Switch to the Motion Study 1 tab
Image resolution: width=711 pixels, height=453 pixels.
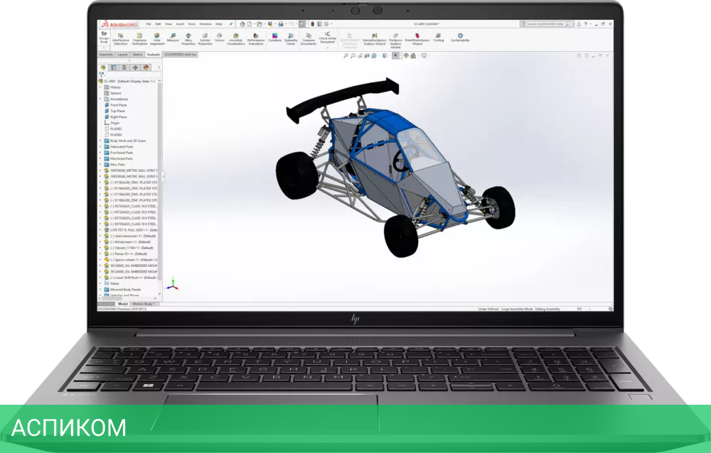pos(144,303)
